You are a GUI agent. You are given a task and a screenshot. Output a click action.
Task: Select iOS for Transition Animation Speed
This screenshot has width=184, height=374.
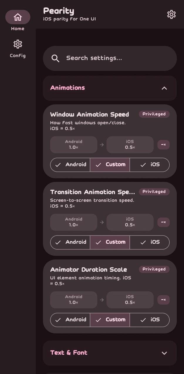click(150, 242)
